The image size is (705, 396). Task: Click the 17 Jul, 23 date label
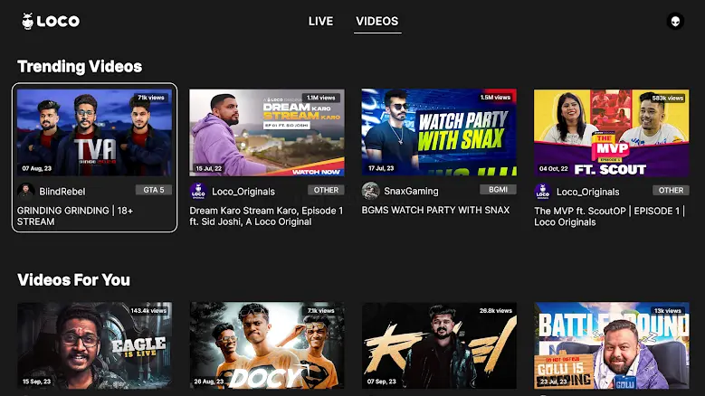381,168
